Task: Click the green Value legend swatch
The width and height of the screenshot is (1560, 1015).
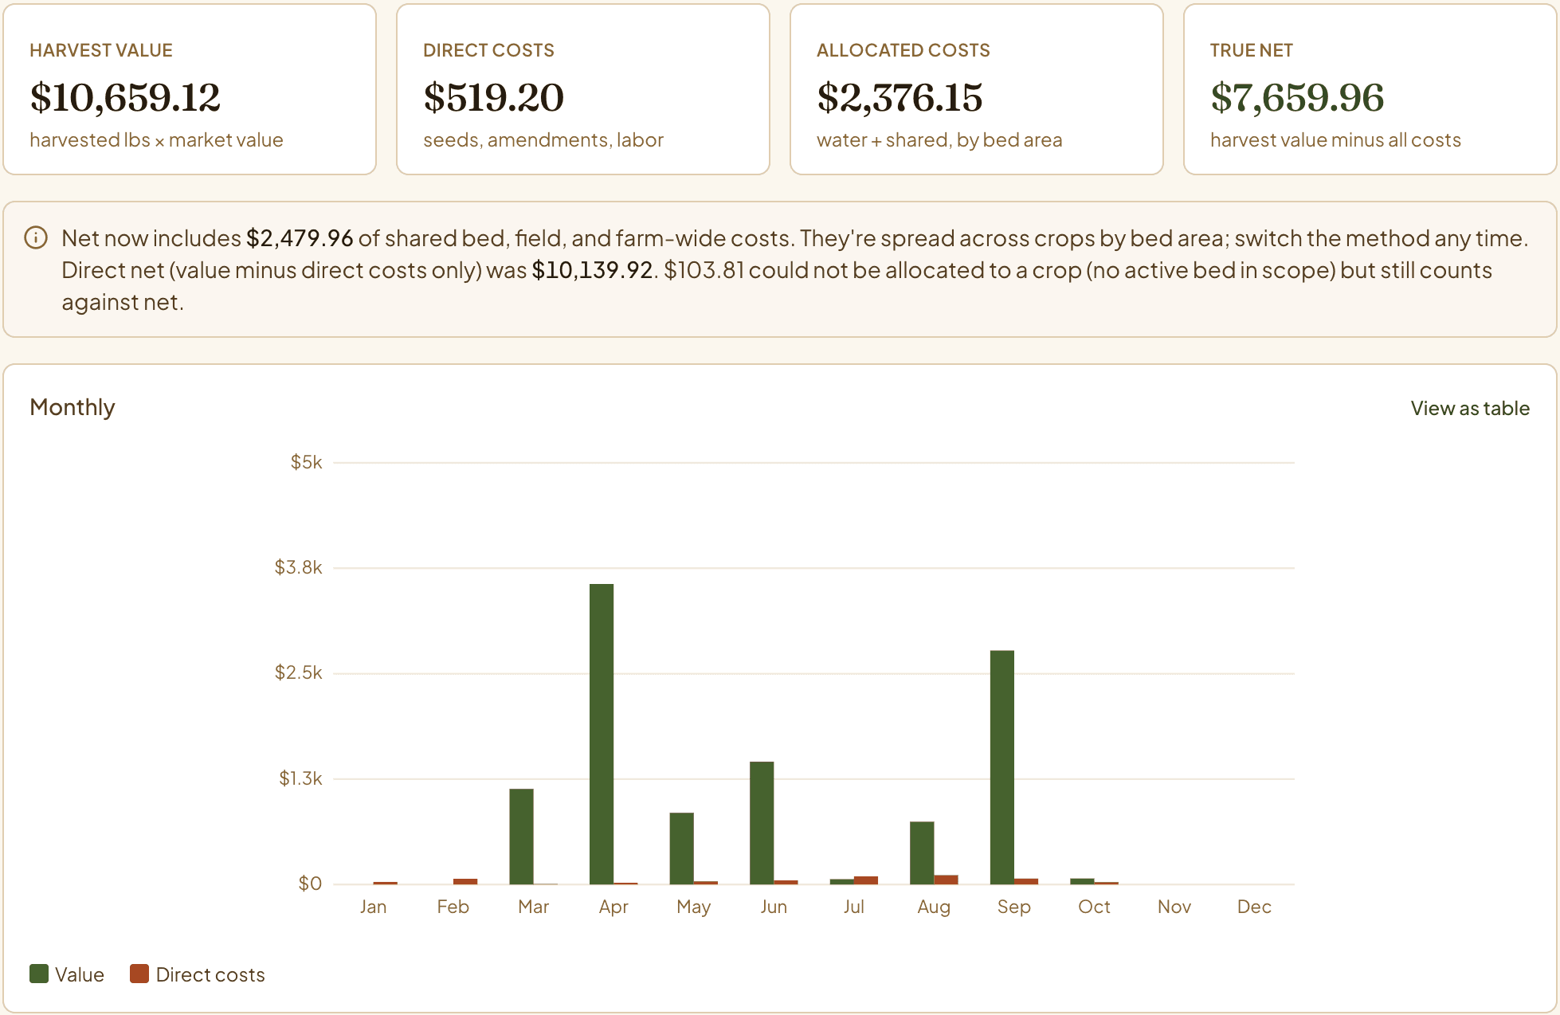Action: pyautogui.click(x=39, y=974)
